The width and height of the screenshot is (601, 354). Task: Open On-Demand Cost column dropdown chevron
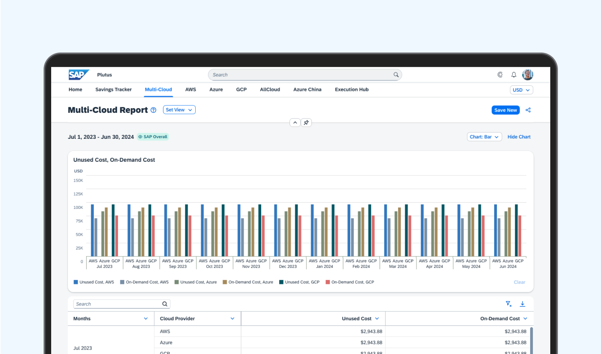click(x=525, y=319)
